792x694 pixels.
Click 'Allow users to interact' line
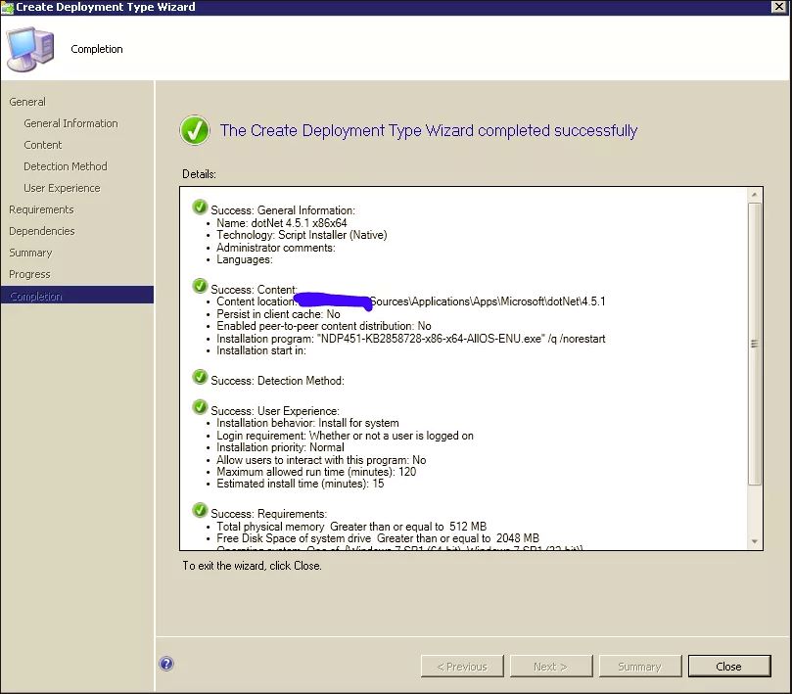pyautogui.click(x=321, y=460)
